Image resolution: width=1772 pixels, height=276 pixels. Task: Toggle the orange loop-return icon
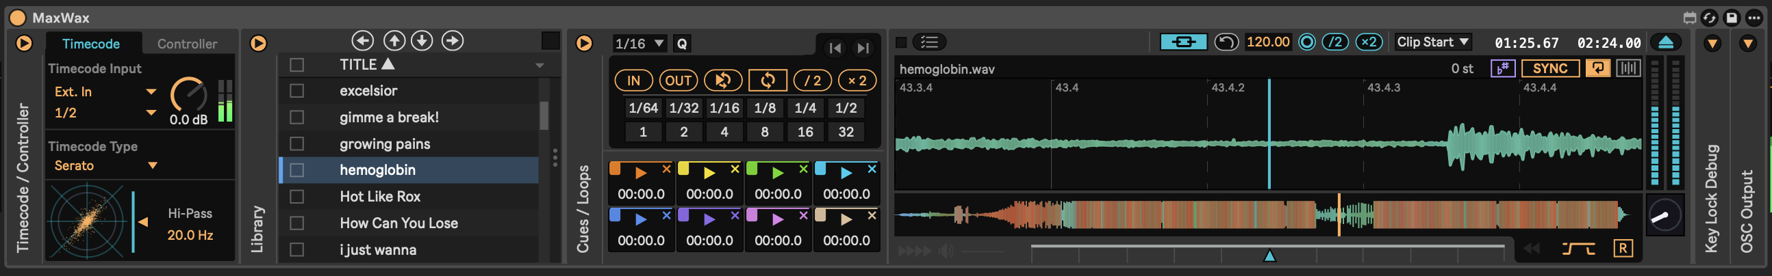[x=1598, y=68]
